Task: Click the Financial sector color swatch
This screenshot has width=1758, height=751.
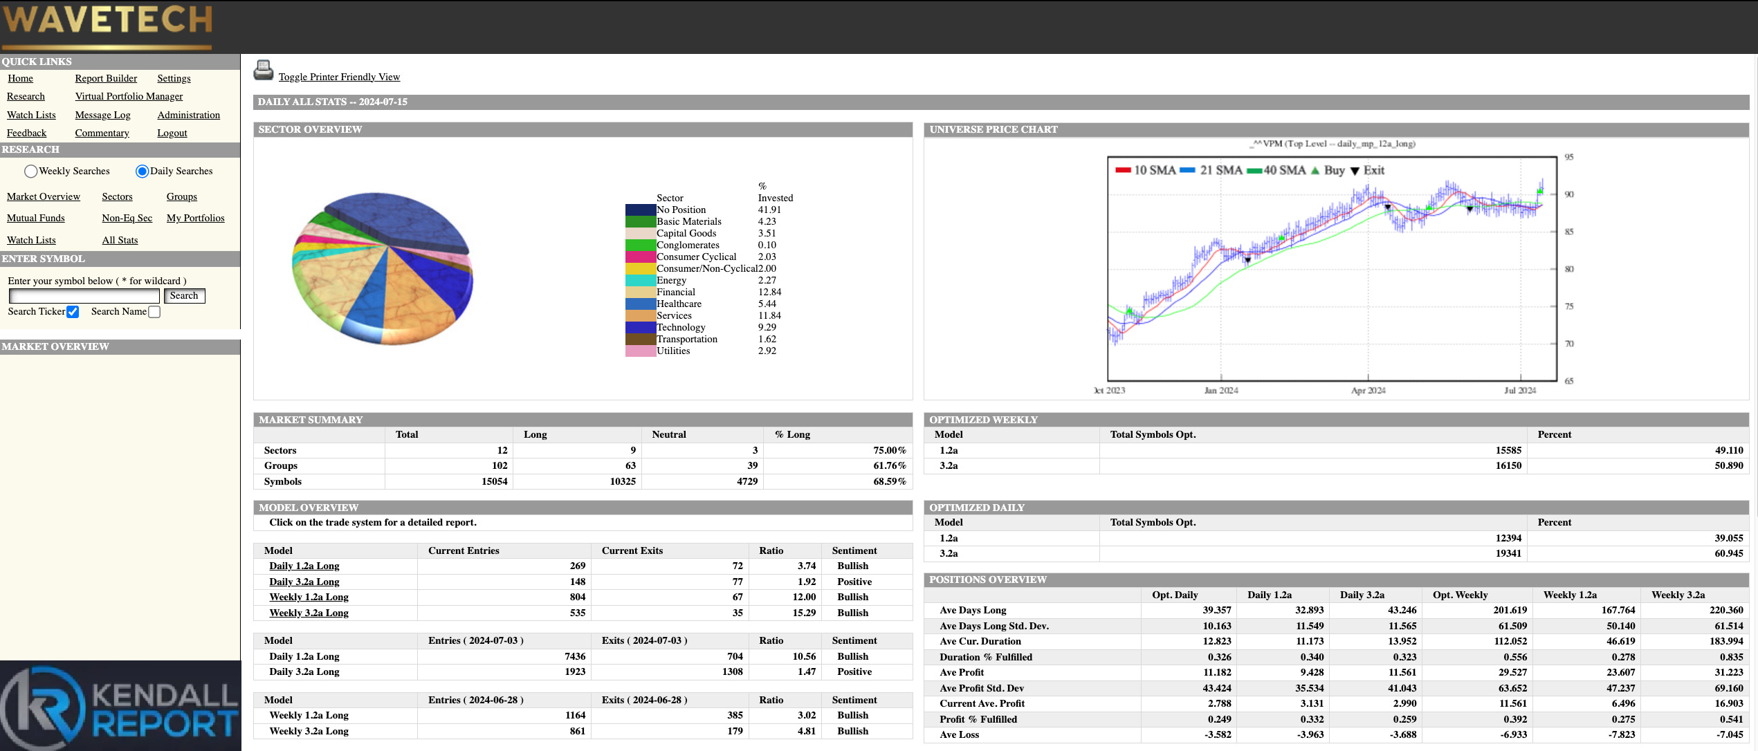Action: (x=640, y=293)
